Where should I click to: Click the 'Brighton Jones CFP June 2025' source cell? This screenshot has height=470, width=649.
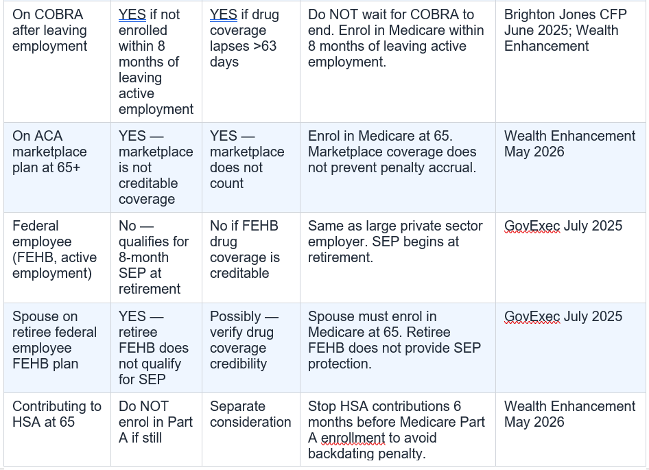pyautogui.click(x=570, y=62)
